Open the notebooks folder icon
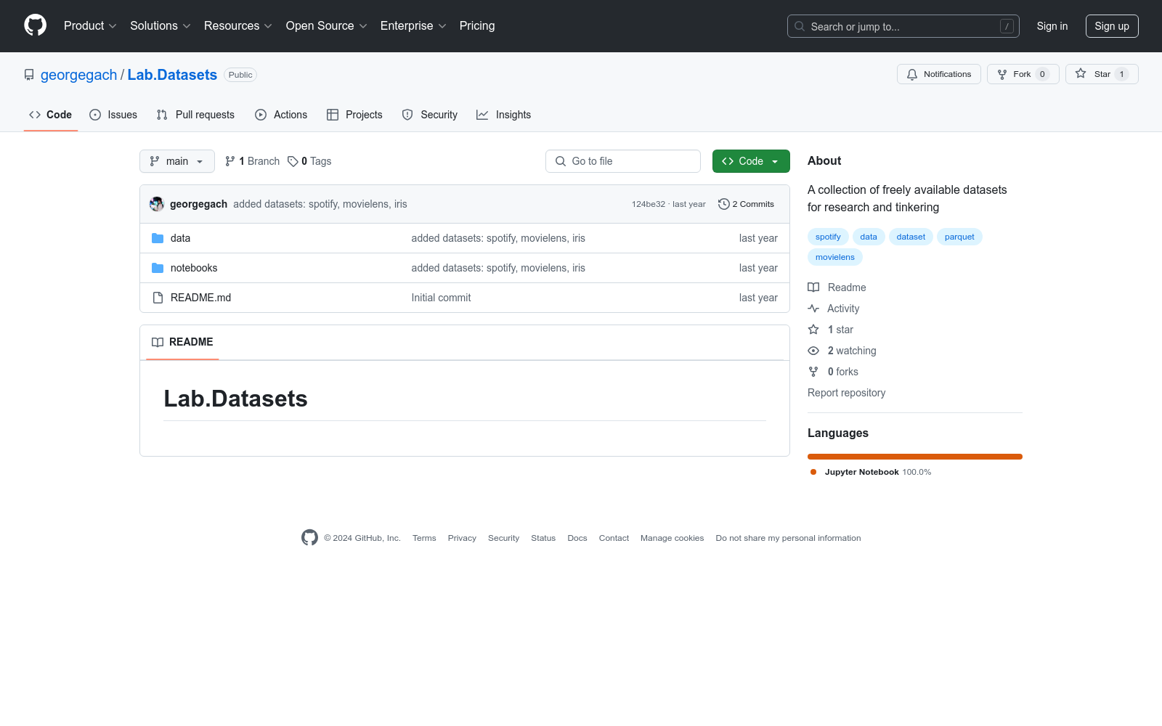Image resolution: width=1162 pixels, height=726 pixels. (x=158, y=268)
